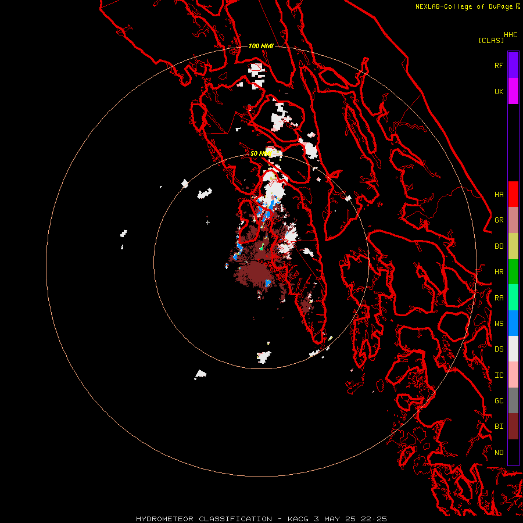Click the HR legend label
This screenshot has width=523, height=523.
point(499,272)
